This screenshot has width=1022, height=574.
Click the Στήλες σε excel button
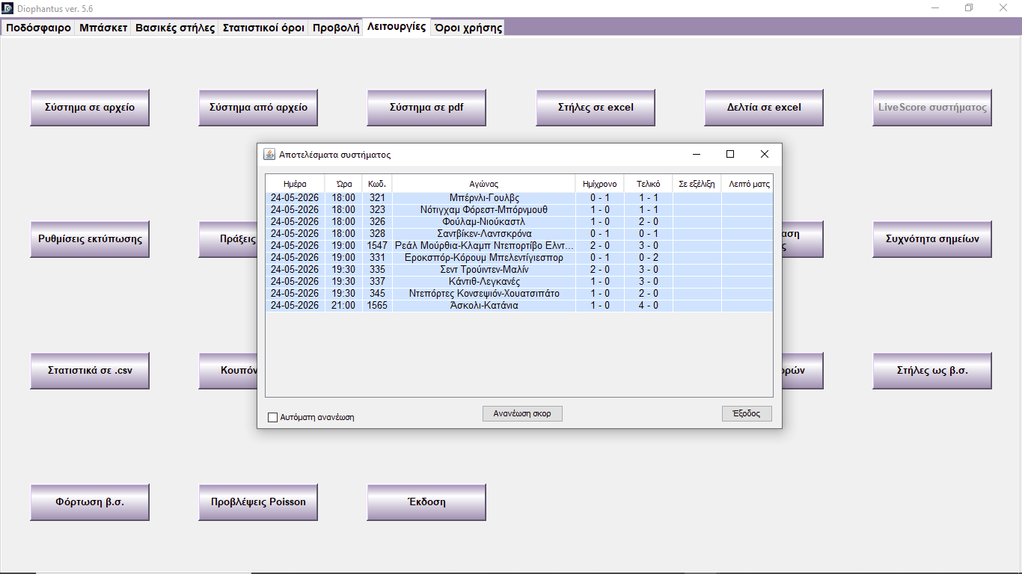pyautogui.click(x=596, y=108)
